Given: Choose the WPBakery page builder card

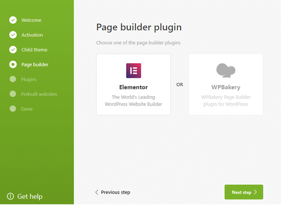Looking at the screenshot, I should [x=226, y=85].
